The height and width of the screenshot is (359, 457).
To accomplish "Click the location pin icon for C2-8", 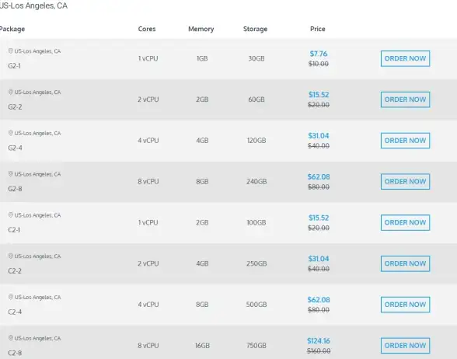I will click(11, 338).
